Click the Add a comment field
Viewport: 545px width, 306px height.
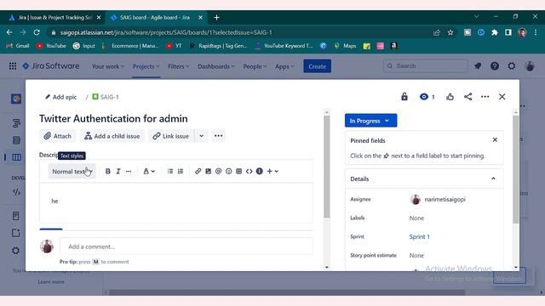(186, 246)
